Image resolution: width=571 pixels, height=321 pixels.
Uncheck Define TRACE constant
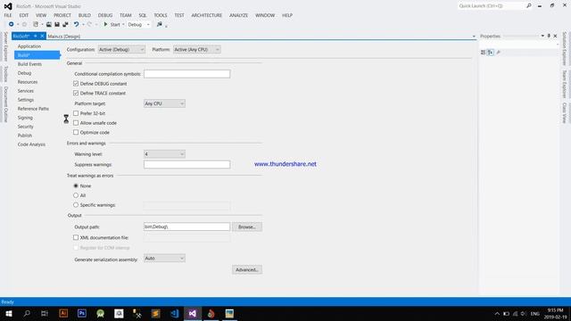[76, 93]
